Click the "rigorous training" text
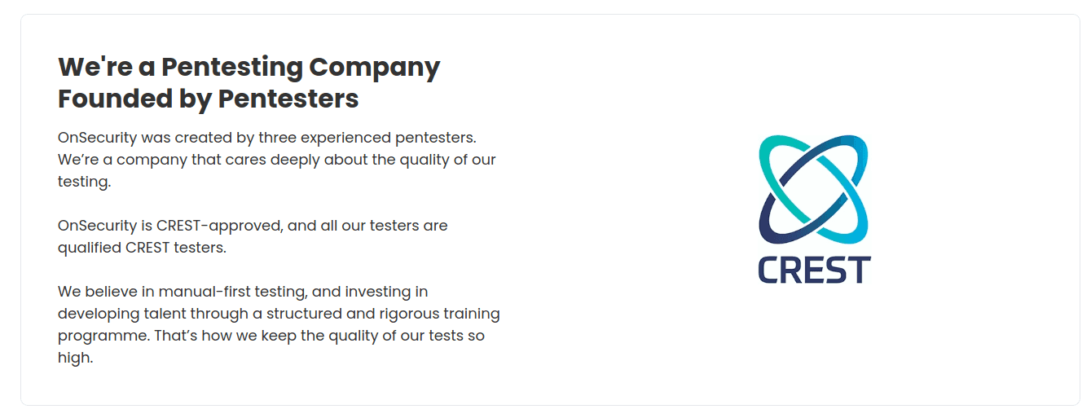1091x418 pixels. click(452, 314)
